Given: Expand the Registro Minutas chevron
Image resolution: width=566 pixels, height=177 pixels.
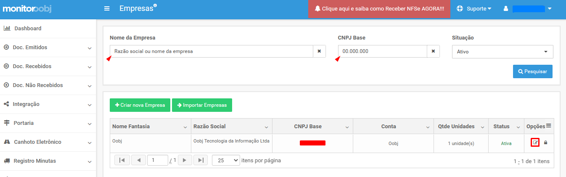Looking at the screenshot, I should point(90,161).
